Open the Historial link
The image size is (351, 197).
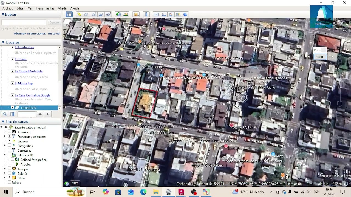(x=54, y=34)
